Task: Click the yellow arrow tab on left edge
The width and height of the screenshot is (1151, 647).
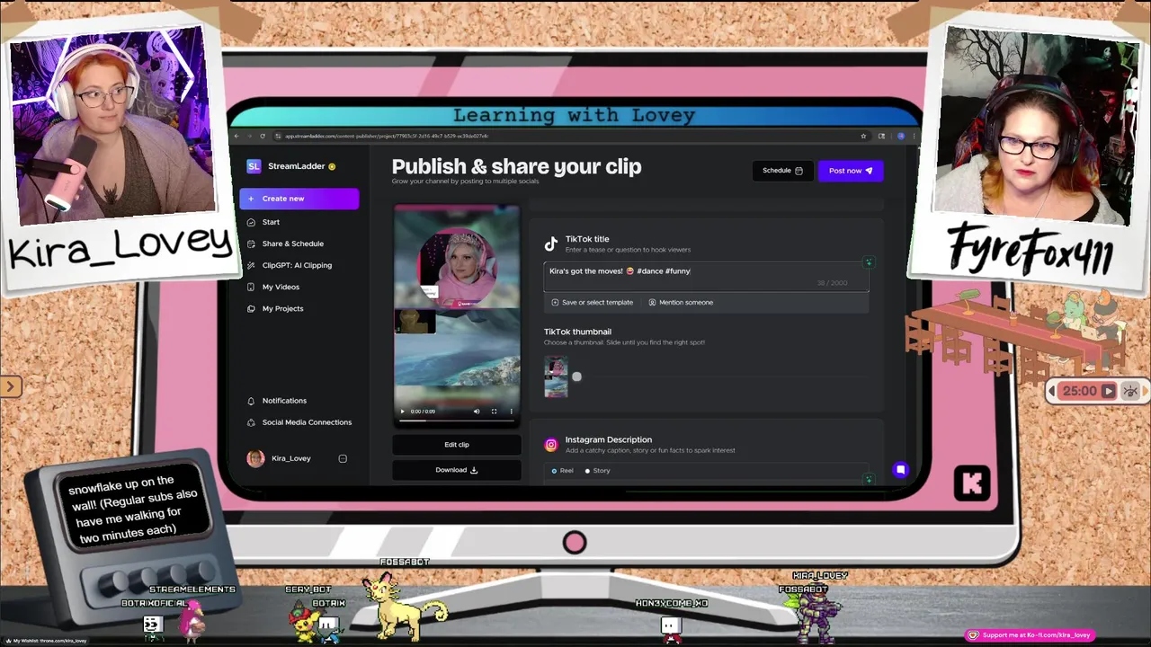Action: [x=10, y=386]
